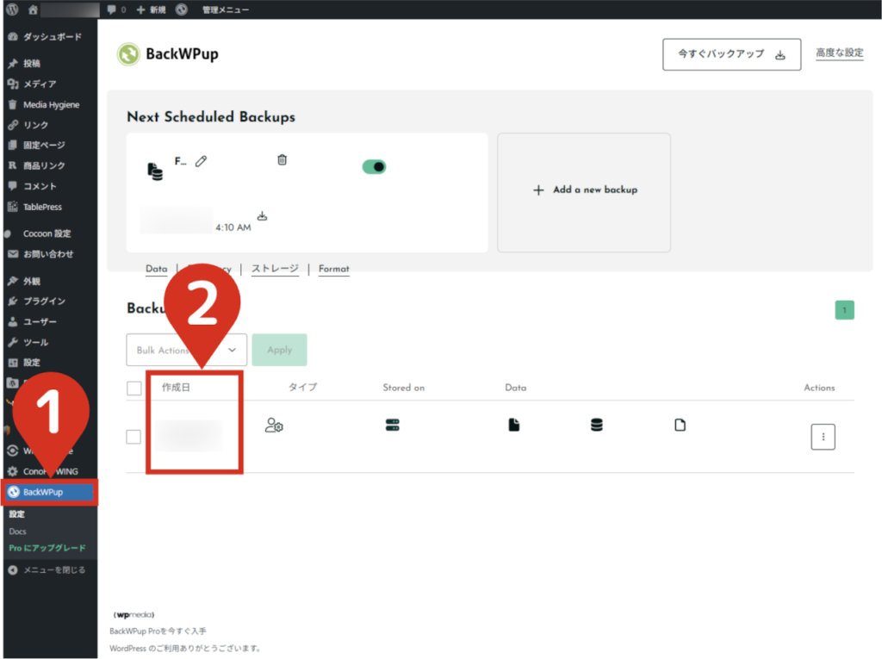The width and height of the screenshot is (882, 659).
Task: Click the download icon beside 4:10 AM
Action: click(262, 216)
